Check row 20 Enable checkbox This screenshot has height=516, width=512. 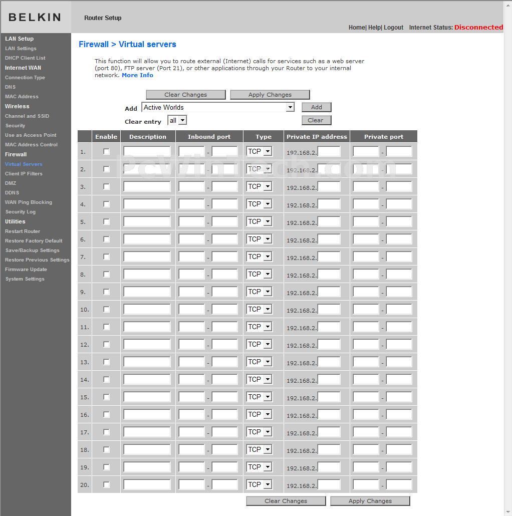[x=106, y=485]
